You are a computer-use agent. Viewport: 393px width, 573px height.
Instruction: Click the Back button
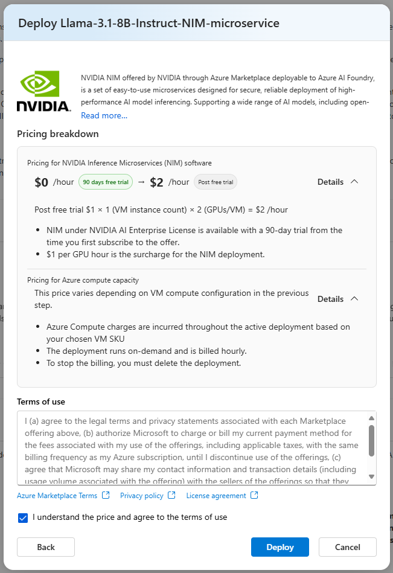coord(45,547)
